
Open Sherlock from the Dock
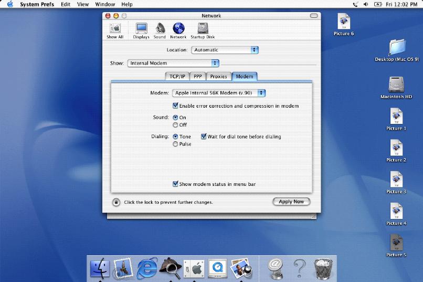(x=170, y=268)
